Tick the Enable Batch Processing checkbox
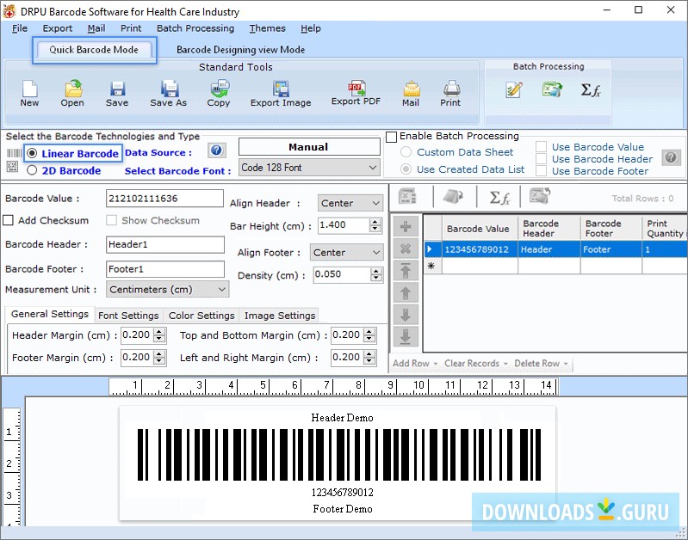The width and height of the screenshot is (688, 540). (392, 137)
